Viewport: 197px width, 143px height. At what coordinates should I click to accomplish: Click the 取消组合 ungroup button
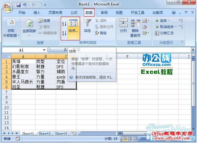164,27
